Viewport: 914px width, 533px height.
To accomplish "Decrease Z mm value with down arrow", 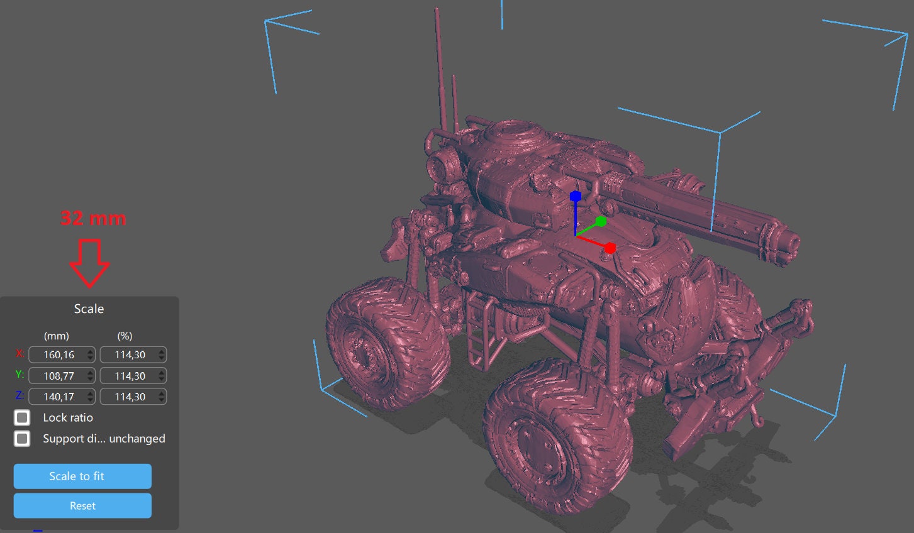I will coord(90,400).
